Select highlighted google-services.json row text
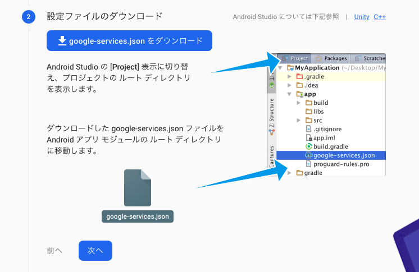Image resolution: width=419 pixels, height=272 pixels. click(344, 155)
